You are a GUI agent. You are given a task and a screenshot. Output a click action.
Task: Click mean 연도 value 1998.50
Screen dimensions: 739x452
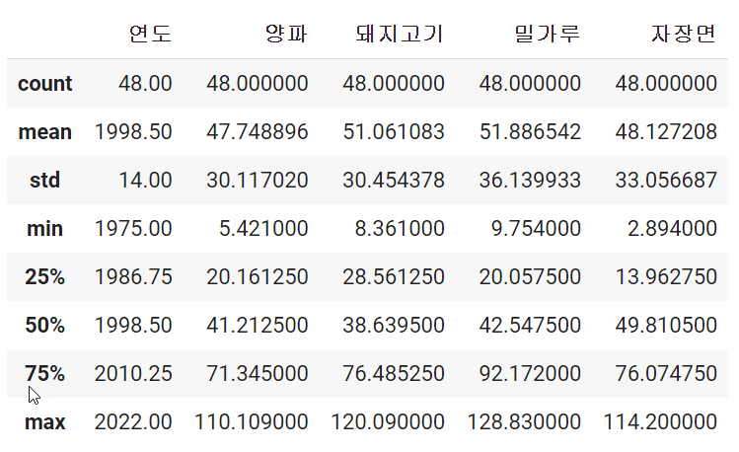pyautogui.click(x=133, y=132)
